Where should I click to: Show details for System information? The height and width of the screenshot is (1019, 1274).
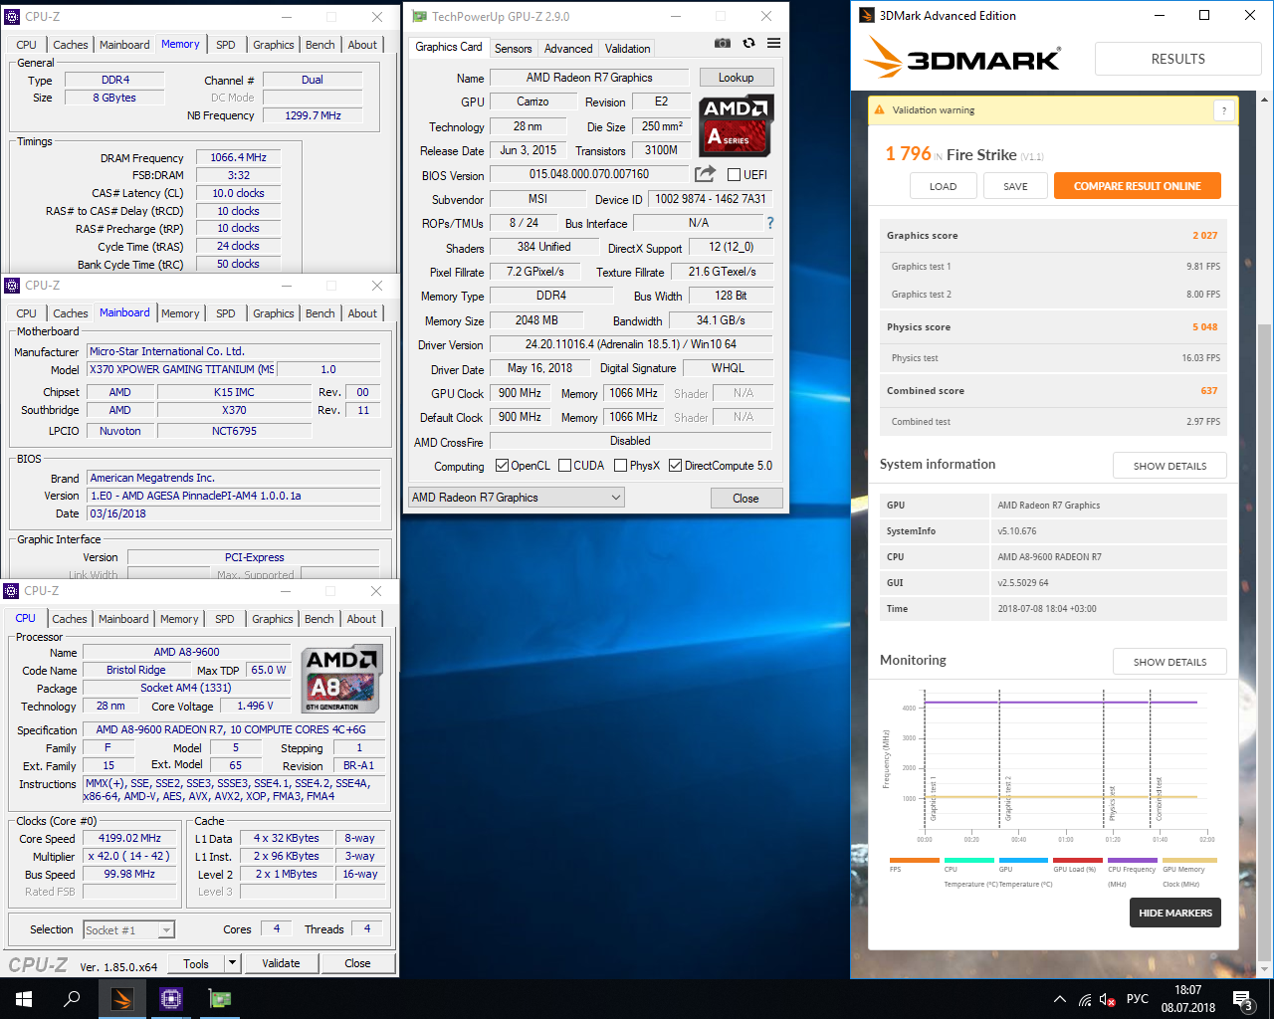point(1169,466)
